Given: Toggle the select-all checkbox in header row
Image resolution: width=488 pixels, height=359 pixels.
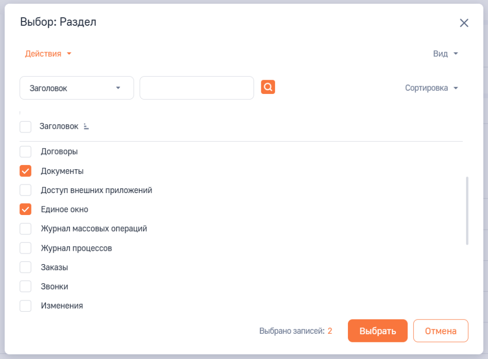Looking at the screenshot, I should pos(26,127).
